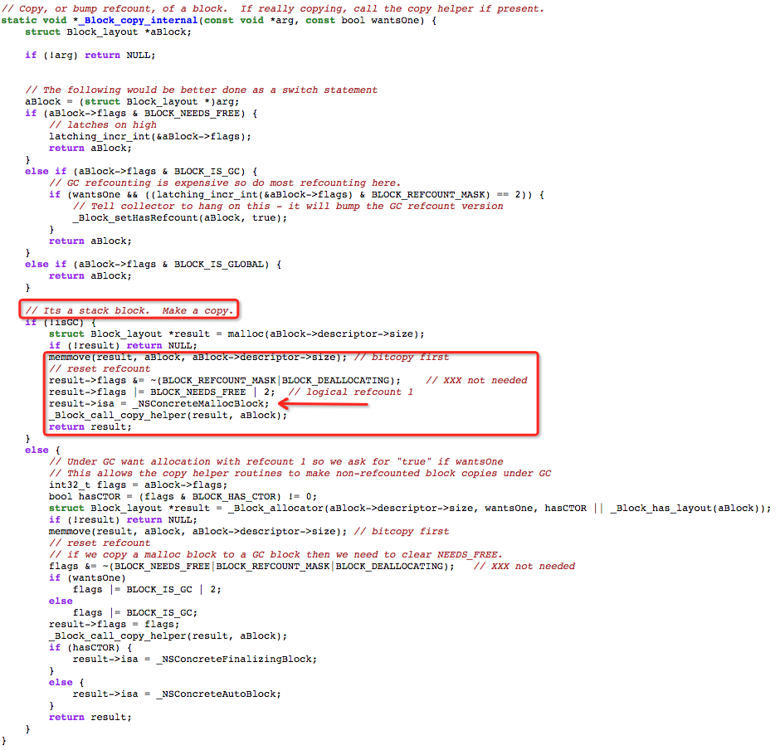780x750 pixels.
Task: Click the _Block_setHasRefcount call
Action: pos(179,218)
